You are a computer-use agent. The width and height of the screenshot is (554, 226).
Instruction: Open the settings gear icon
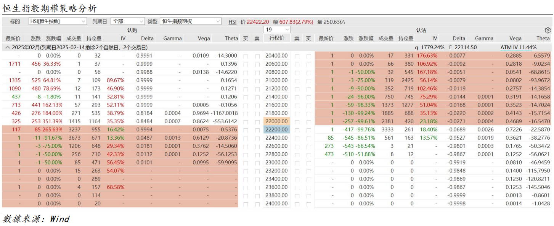(548, 30)
